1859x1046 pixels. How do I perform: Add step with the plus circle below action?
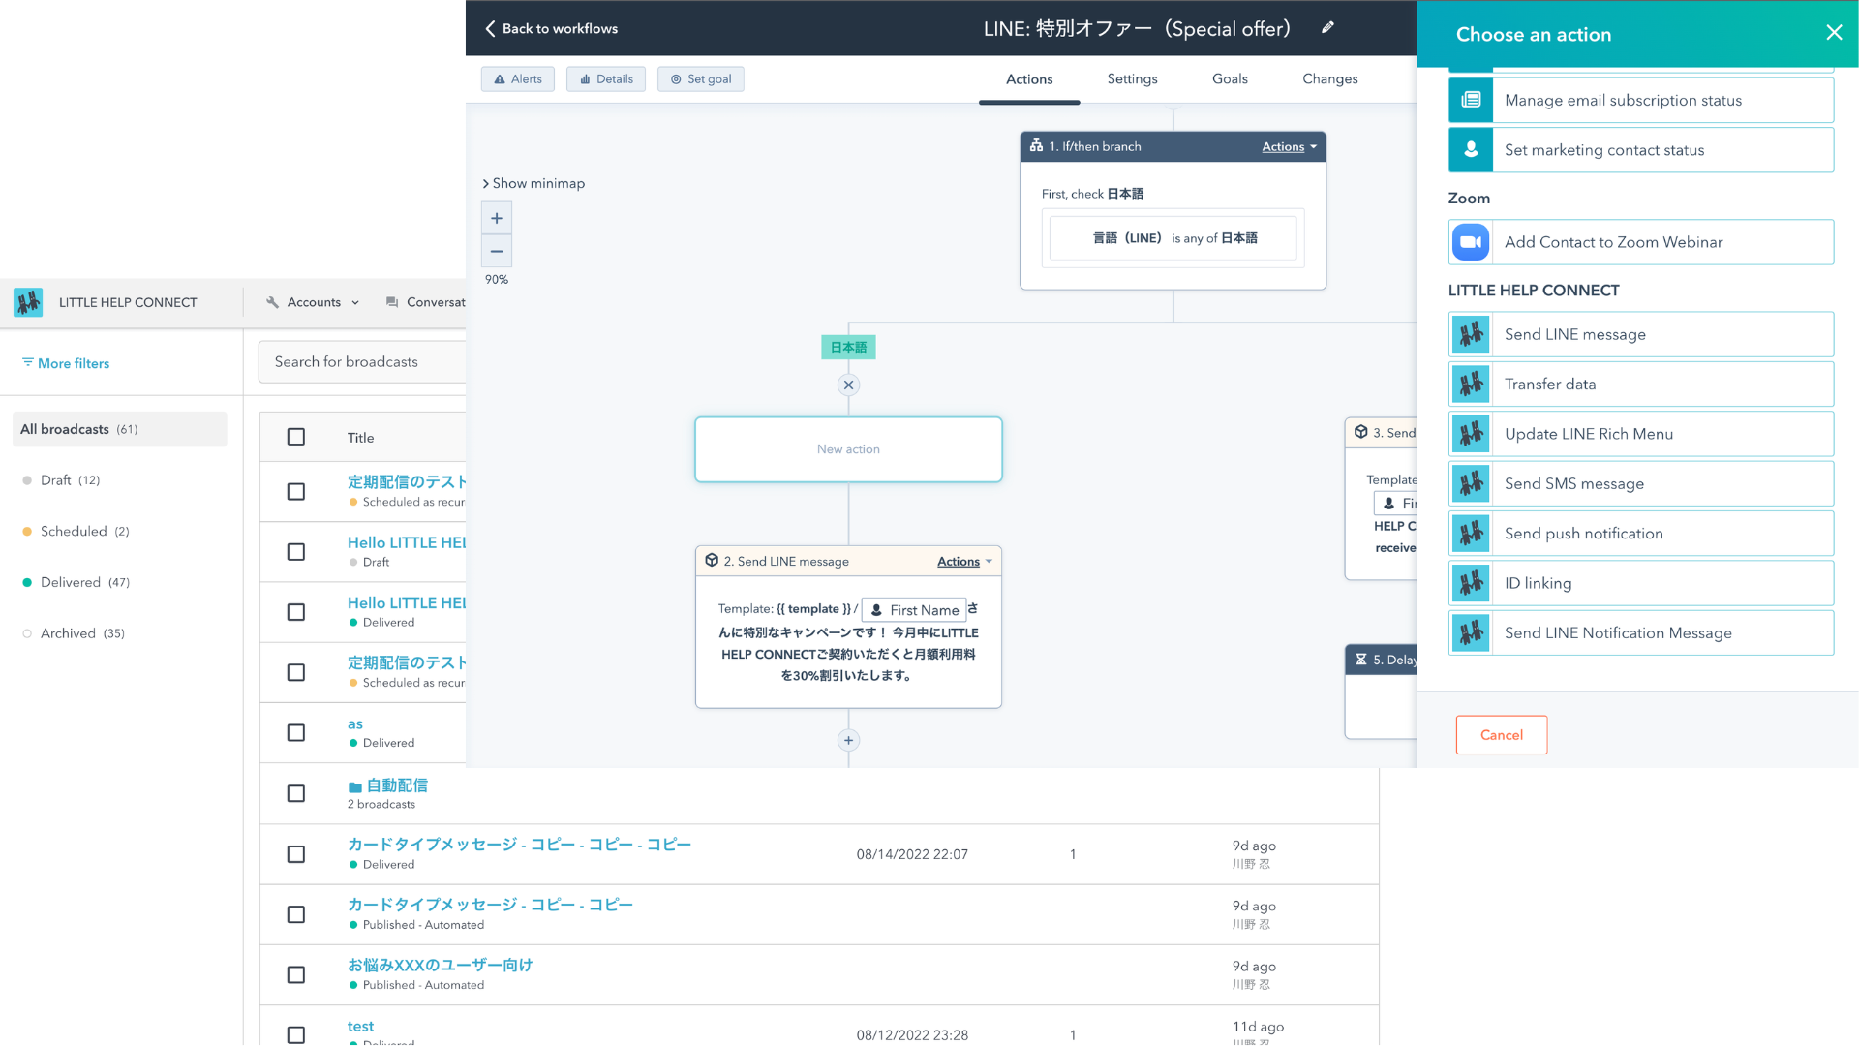[x=848, y=740]
